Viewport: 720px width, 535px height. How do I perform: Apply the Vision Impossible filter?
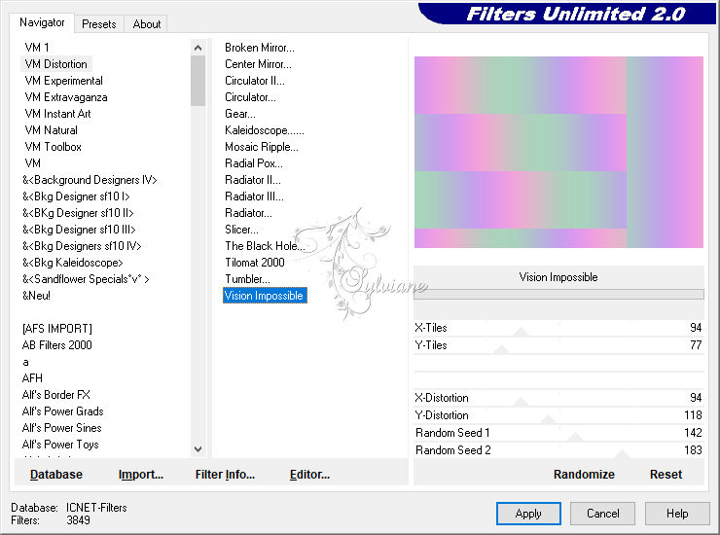(528, 514)
